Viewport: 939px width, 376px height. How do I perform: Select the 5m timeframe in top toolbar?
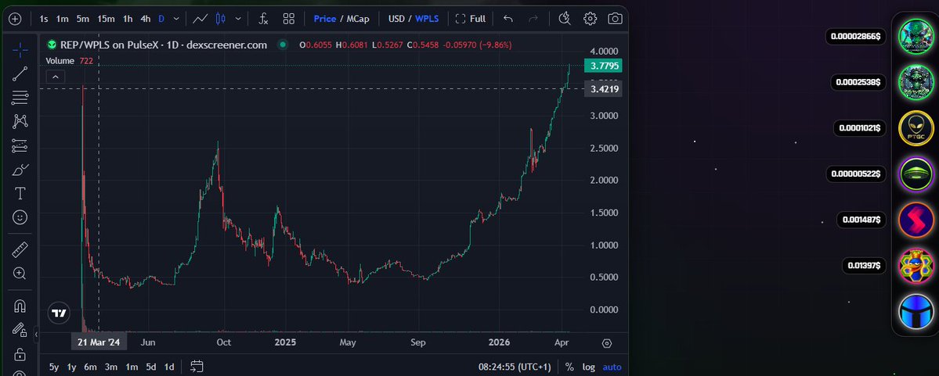pyautogui.click(x=83, y=19)
